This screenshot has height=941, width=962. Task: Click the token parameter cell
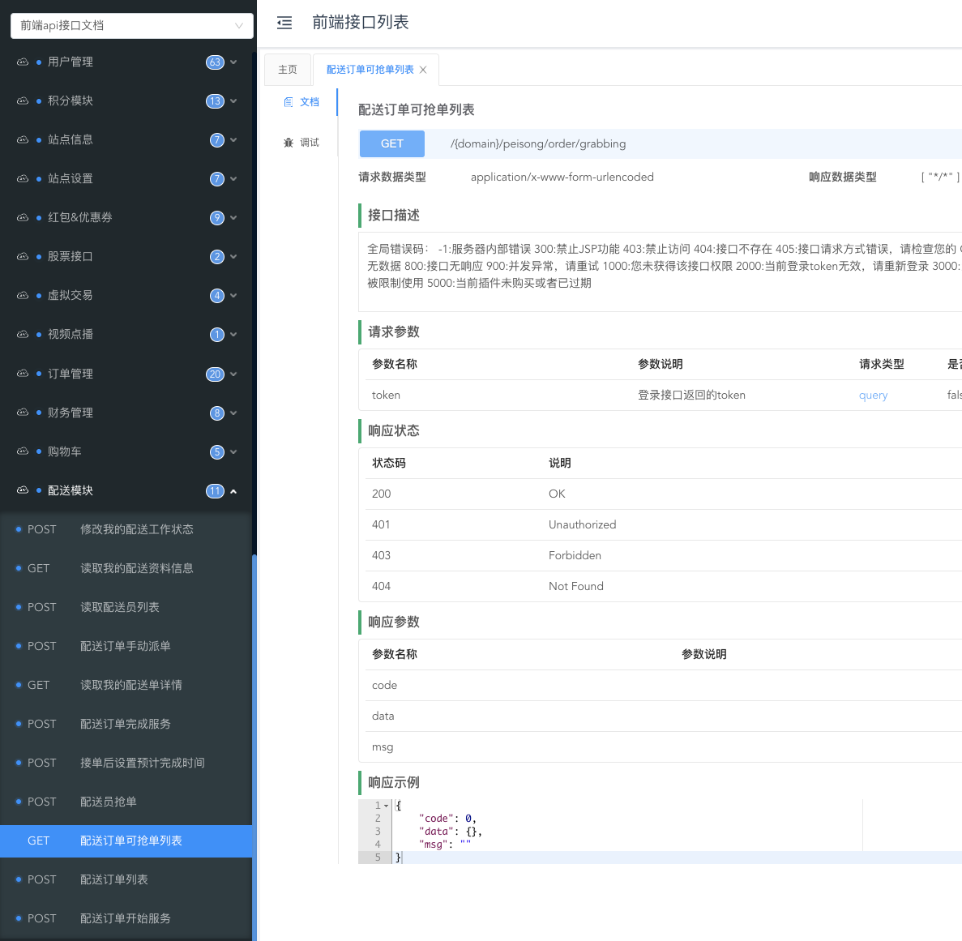click(386, 396)
